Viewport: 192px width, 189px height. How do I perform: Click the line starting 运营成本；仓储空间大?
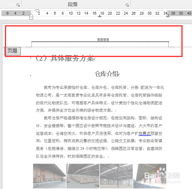click(99, 134)
